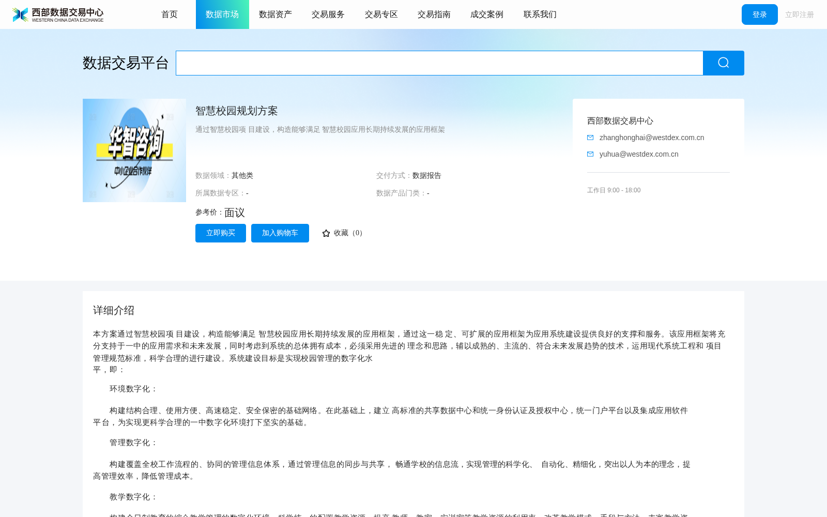This screenshot has width=827, height=517.
Task: Click the 立即注册 link
Action: point(800,14)
